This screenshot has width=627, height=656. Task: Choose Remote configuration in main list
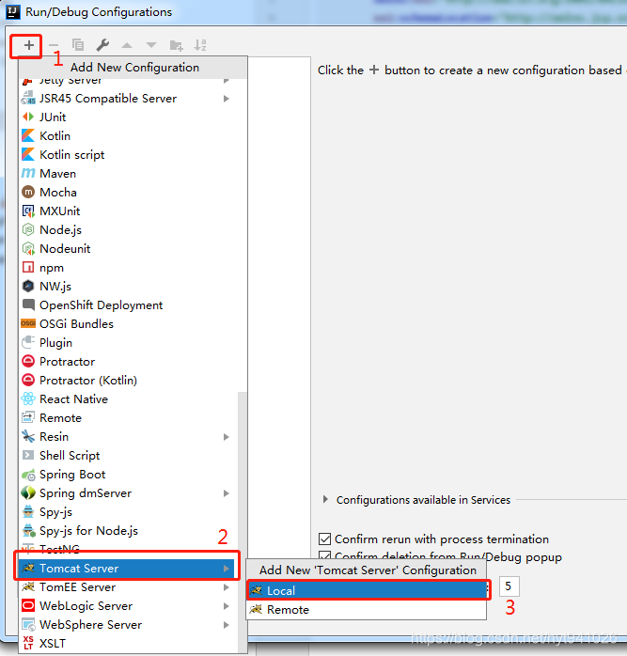pyautogui.click(x=129, y=418)
